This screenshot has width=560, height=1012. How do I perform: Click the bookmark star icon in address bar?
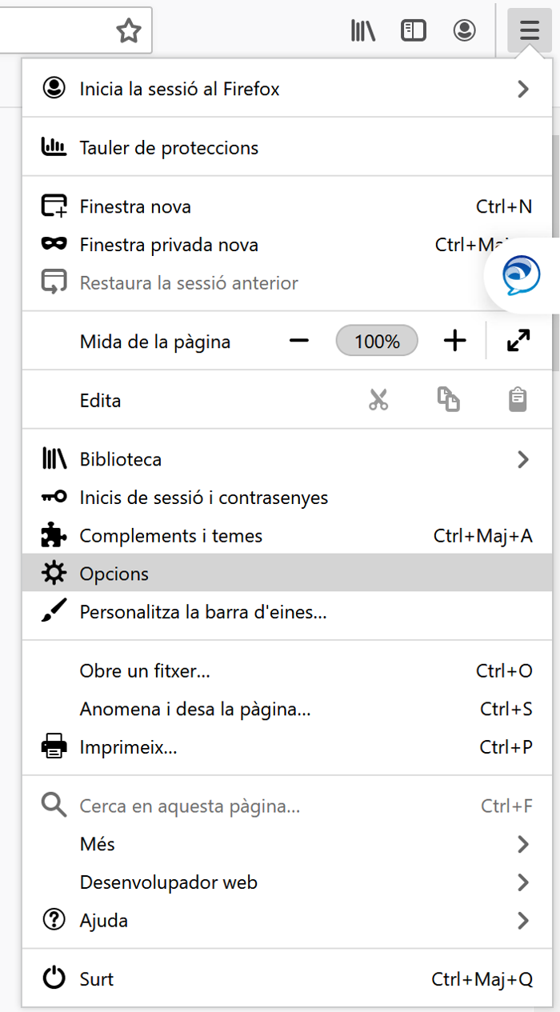pos(128,31)
